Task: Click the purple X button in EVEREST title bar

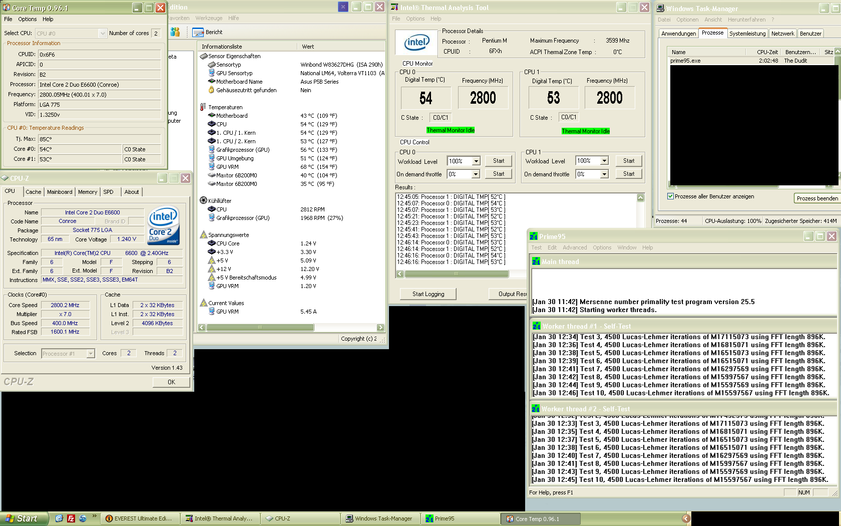Action: (x=343, y=7)
